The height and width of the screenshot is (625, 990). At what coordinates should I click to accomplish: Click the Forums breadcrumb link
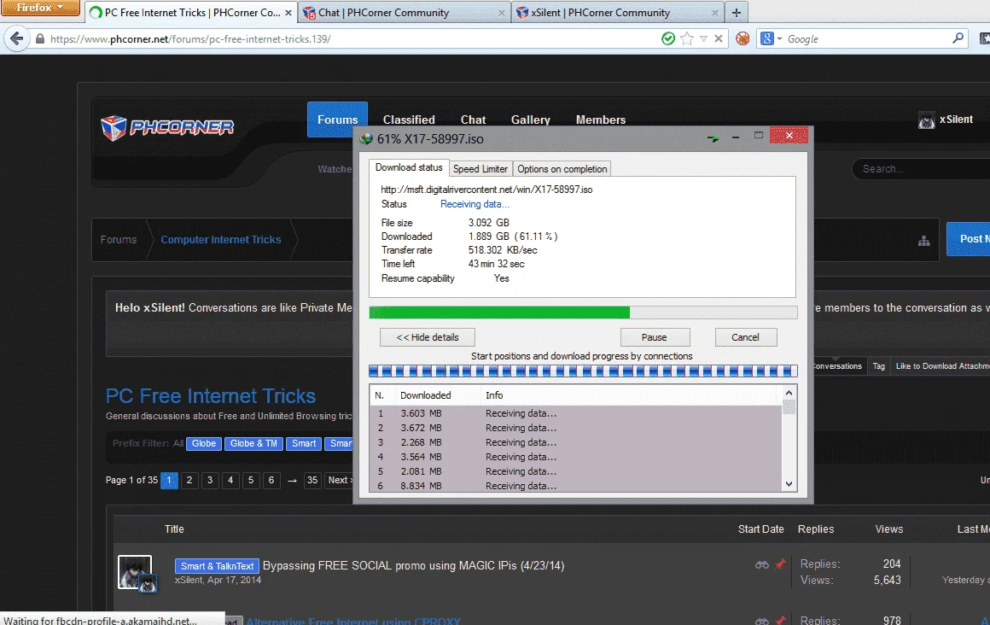(118, 240)
